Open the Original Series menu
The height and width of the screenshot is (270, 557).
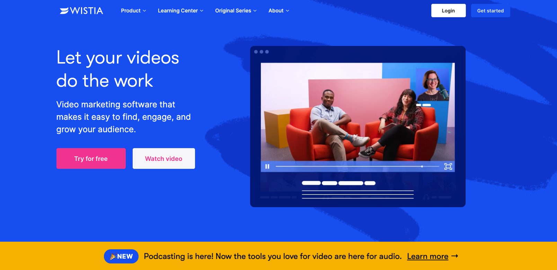(x=233, y=11)
